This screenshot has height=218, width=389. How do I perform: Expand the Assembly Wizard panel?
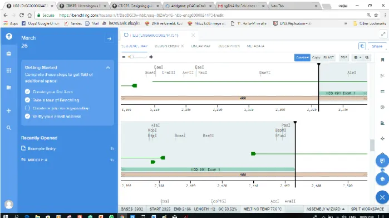325,209
